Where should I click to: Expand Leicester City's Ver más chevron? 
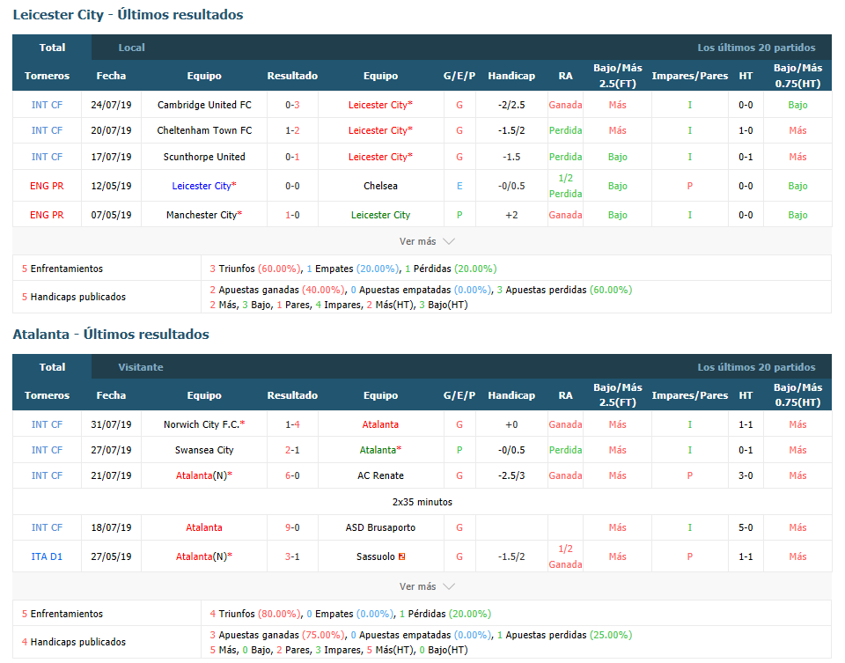pyautogui.click(x=448, y=241)
